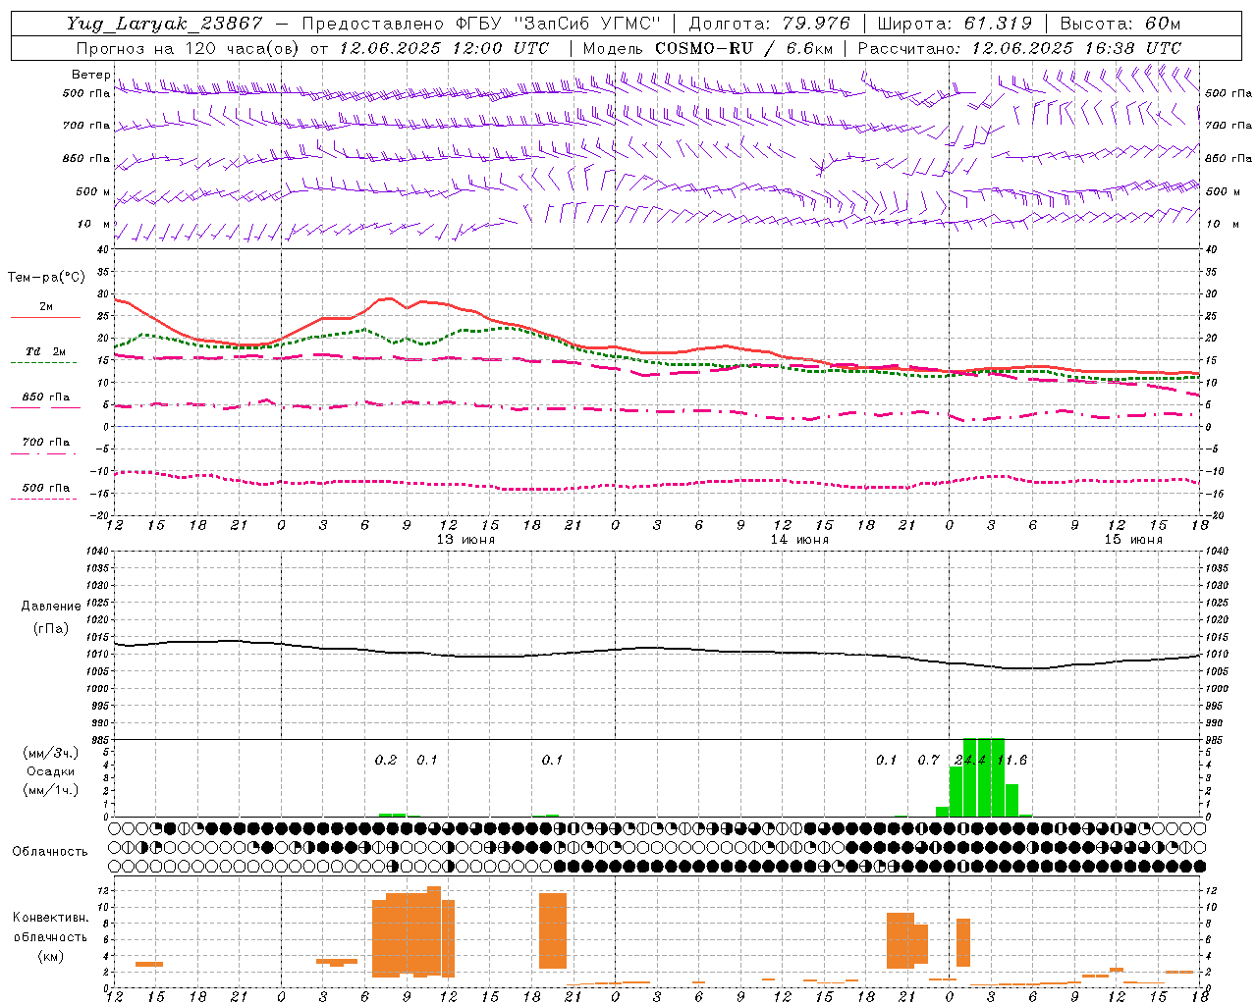Click the Давление pressure panel label
This screenshot has height=1005, width=1257.
(51, 607)
